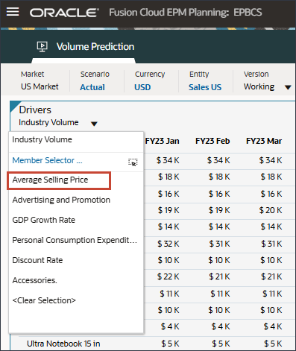Click the Volume Prediction presentation icon

[42, 46]
